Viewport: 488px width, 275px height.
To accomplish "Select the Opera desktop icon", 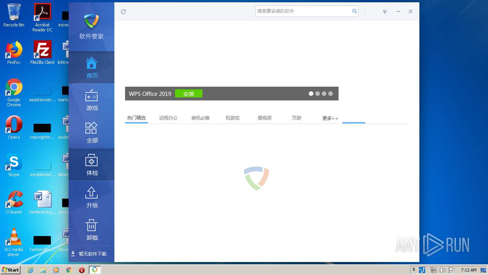I will click(14, 128).
